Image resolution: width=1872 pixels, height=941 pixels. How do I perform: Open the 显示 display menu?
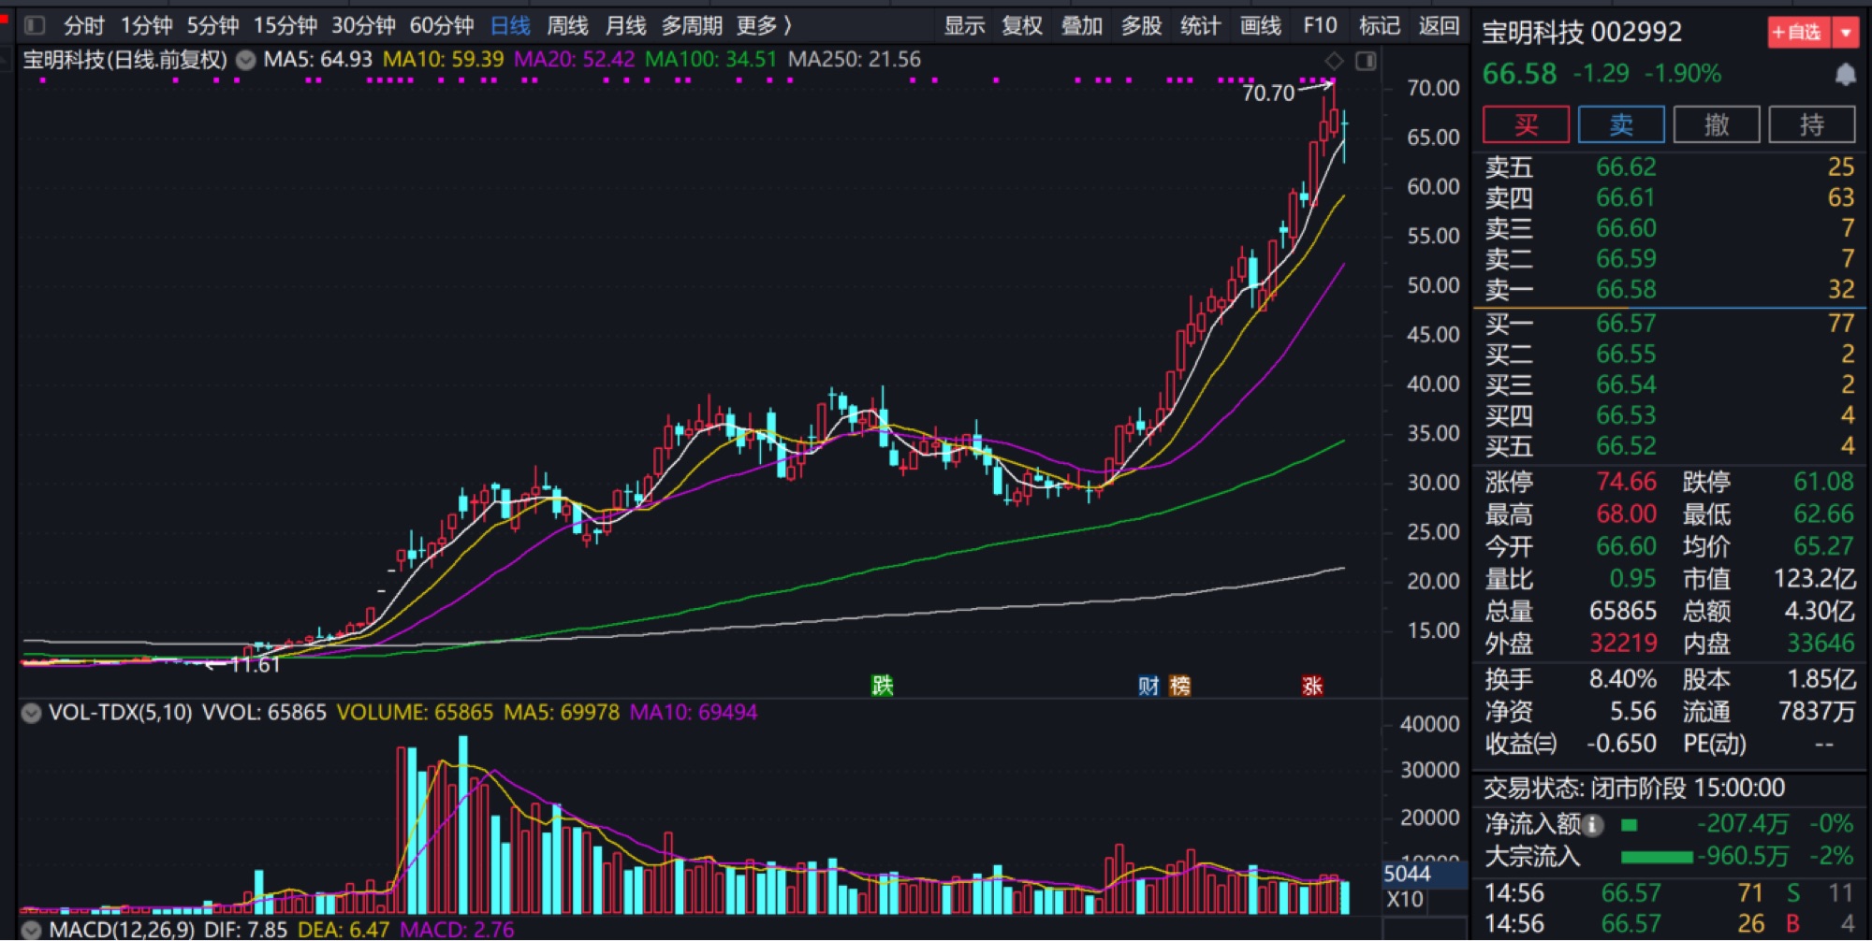point(964,25)
